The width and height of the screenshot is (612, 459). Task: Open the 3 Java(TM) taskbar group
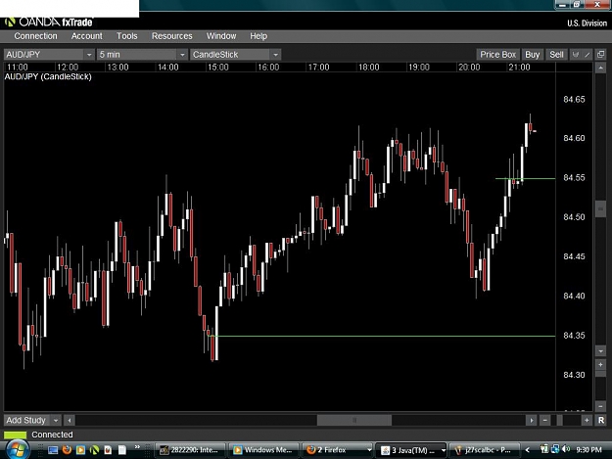tap(410, 450)
